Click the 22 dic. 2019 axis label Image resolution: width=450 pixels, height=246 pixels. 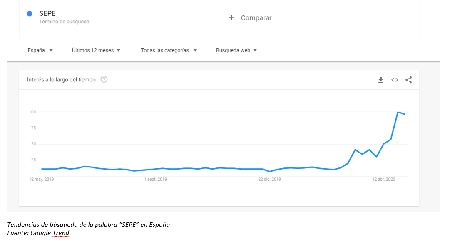click(269, 179)
